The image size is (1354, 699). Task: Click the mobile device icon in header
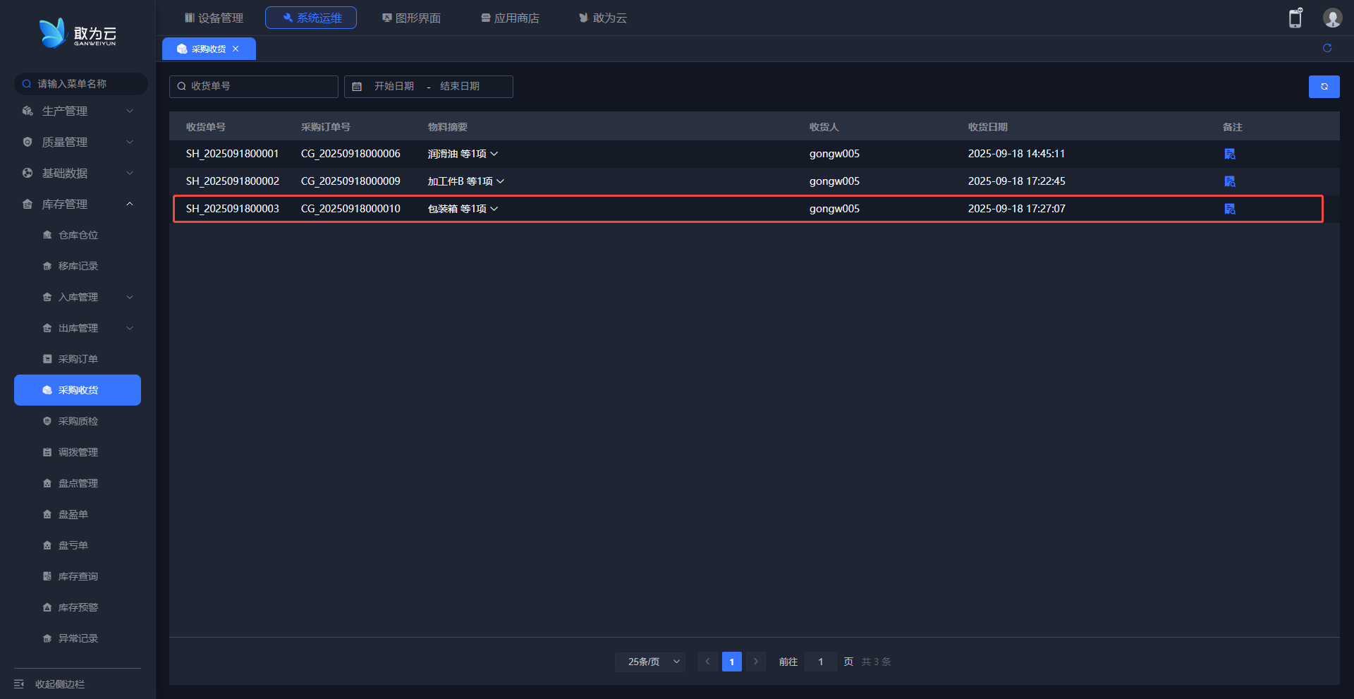click(1295, 18)
